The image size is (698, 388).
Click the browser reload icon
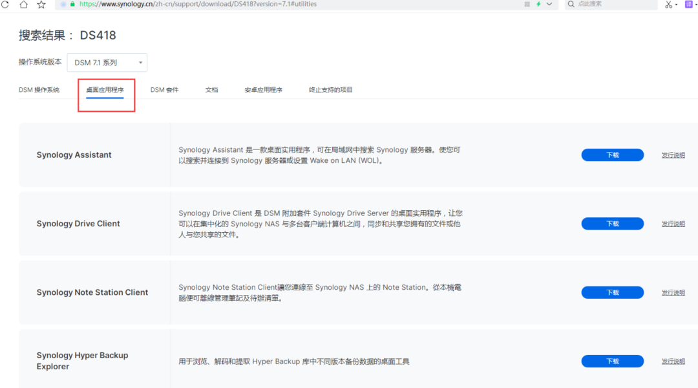5,5
